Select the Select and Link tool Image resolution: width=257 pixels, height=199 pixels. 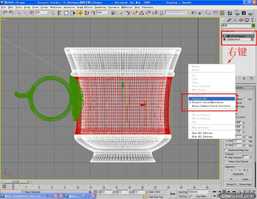(x=19, y=13)
